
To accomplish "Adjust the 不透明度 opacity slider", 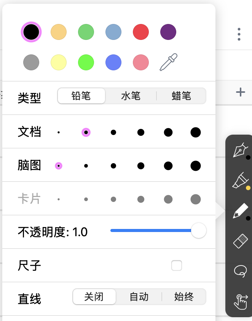I will (x=198, y=230).
